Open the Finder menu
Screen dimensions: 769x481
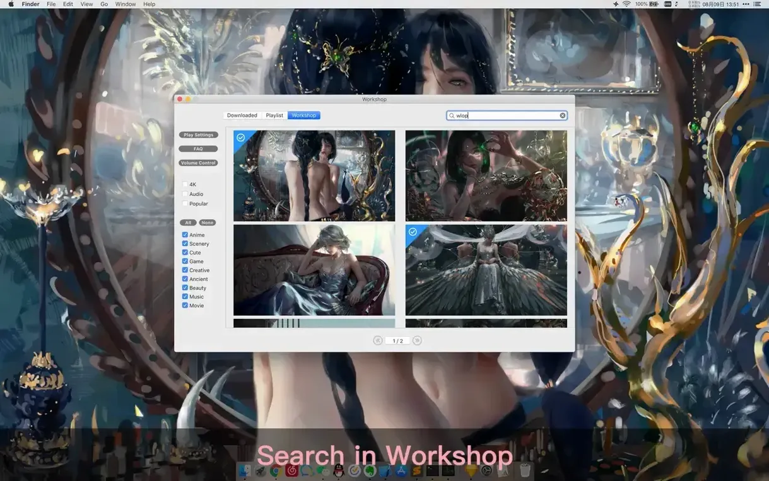(30, 4)
